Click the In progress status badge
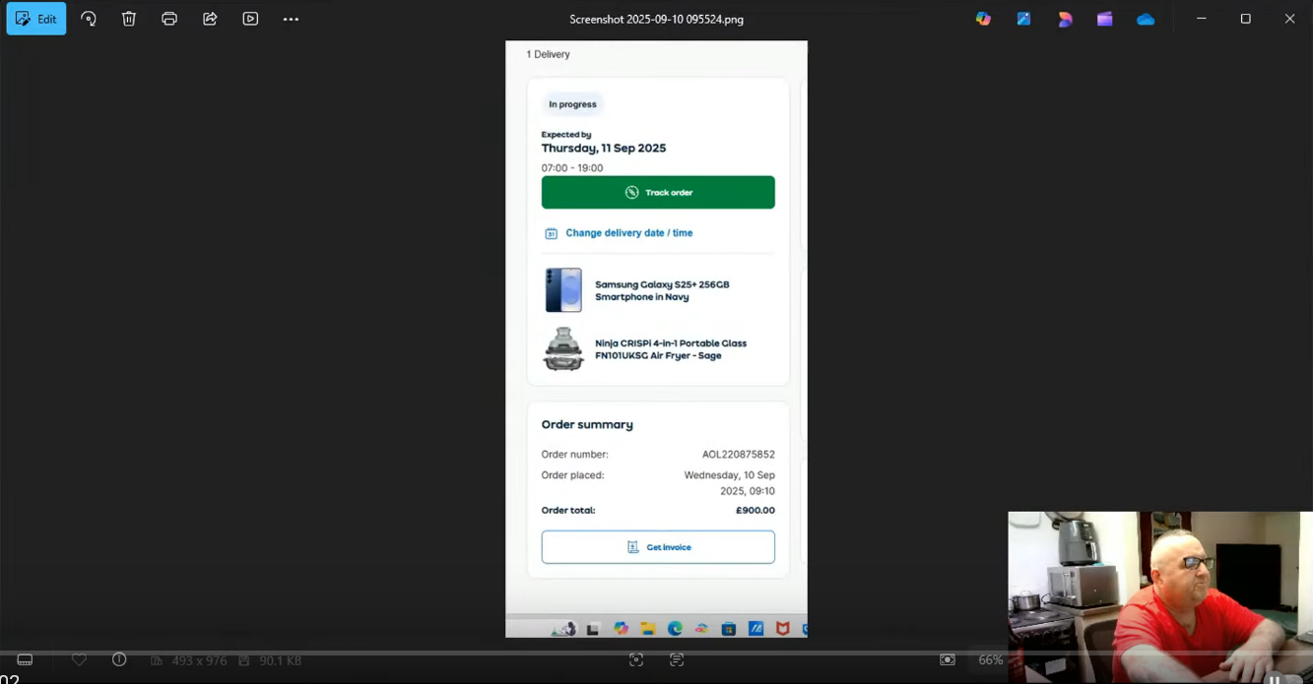1313x684 pixels. click(x=572, y=104)
